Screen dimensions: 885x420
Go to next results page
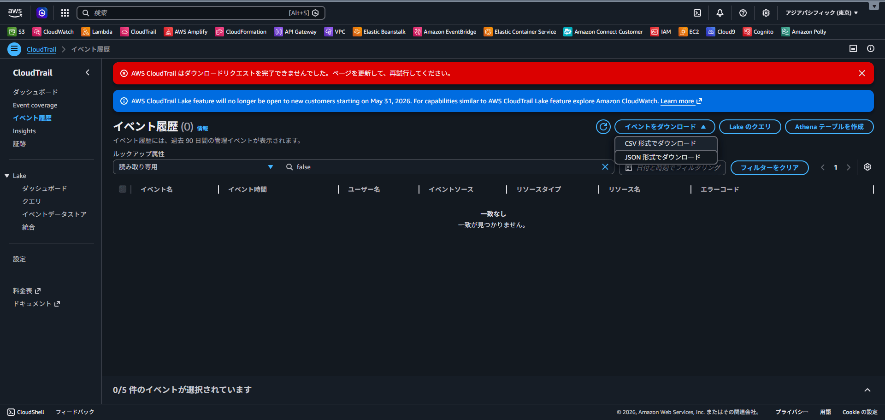(x=849, y=167)
